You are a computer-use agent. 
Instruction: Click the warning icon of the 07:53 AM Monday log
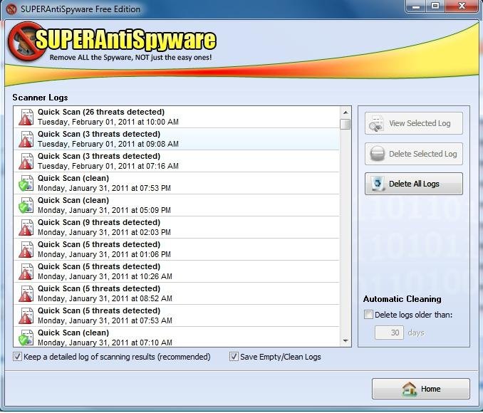coord(26,315)
